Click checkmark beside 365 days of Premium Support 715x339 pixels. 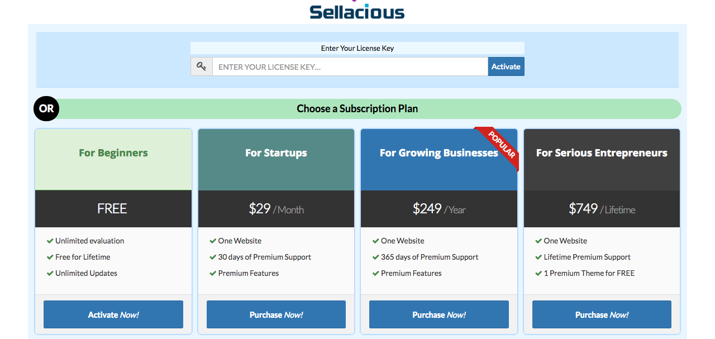[x=375, y=257]
